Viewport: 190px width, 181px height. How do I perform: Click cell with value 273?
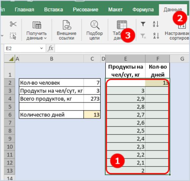point(92,99)
